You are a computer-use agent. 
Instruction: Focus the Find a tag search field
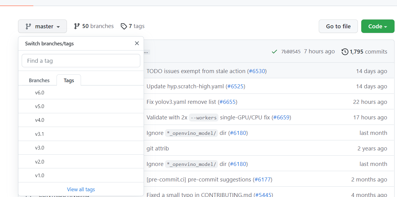[81, 61]
